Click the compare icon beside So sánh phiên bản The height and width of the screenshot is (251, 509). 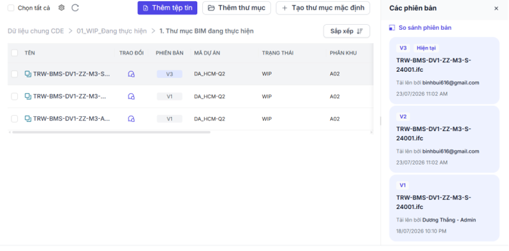click(392, 28)
